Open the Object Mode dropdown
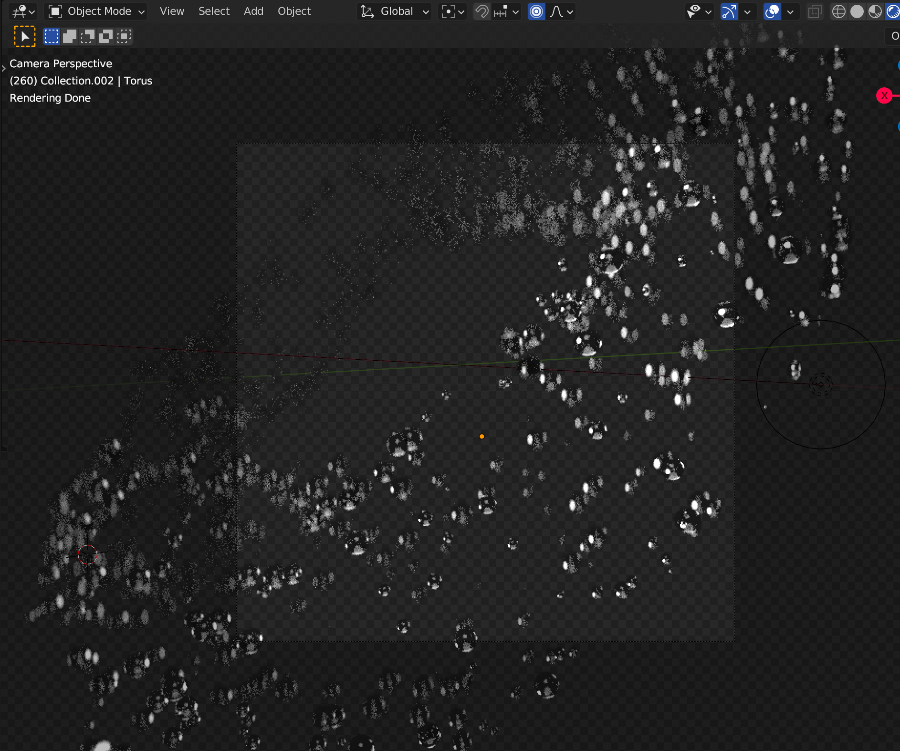This screenshot has width=900, height=751. coord(96,11)
